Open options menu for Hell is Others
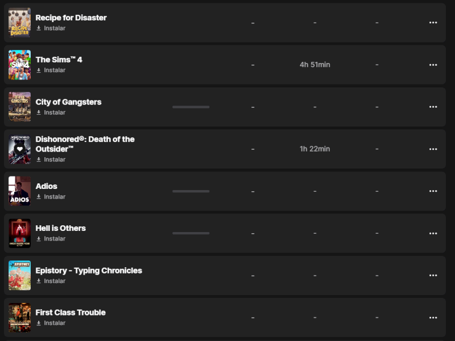This screenshot has height=341, width=455. (x=433, y=233)
